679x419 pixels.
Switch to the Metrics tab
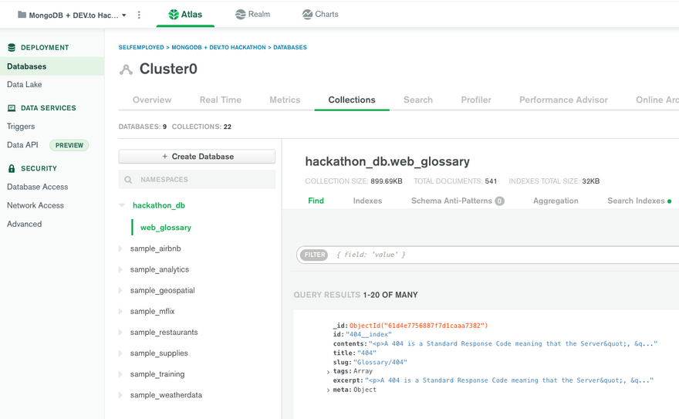(285, 100)
